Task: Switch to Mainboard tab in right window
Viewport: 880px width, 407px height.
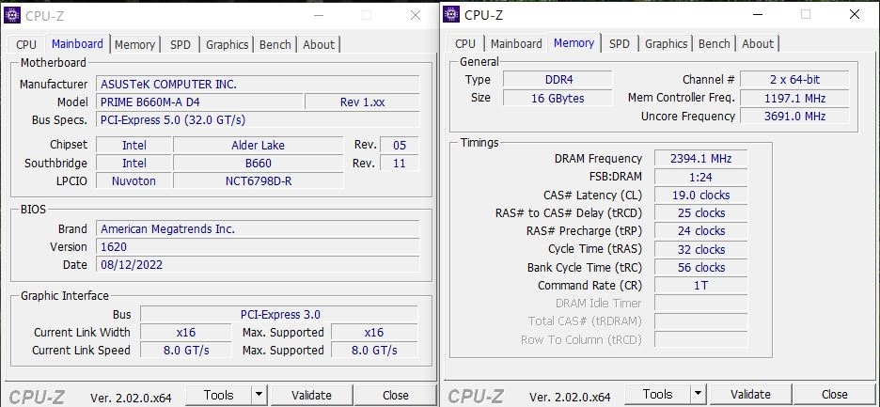Action: point(516,43)
